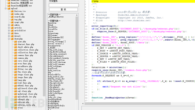Click the favicon.ico file icon
The width and height of the screenshot is (195, 110).
click(12, 11)
